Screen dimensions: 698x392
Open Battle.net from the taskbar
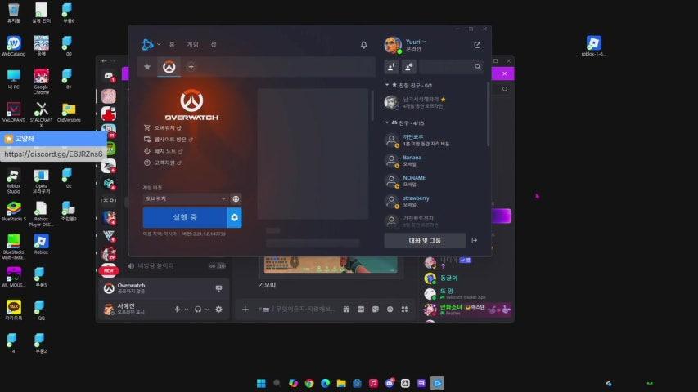(x=437, y=383)
